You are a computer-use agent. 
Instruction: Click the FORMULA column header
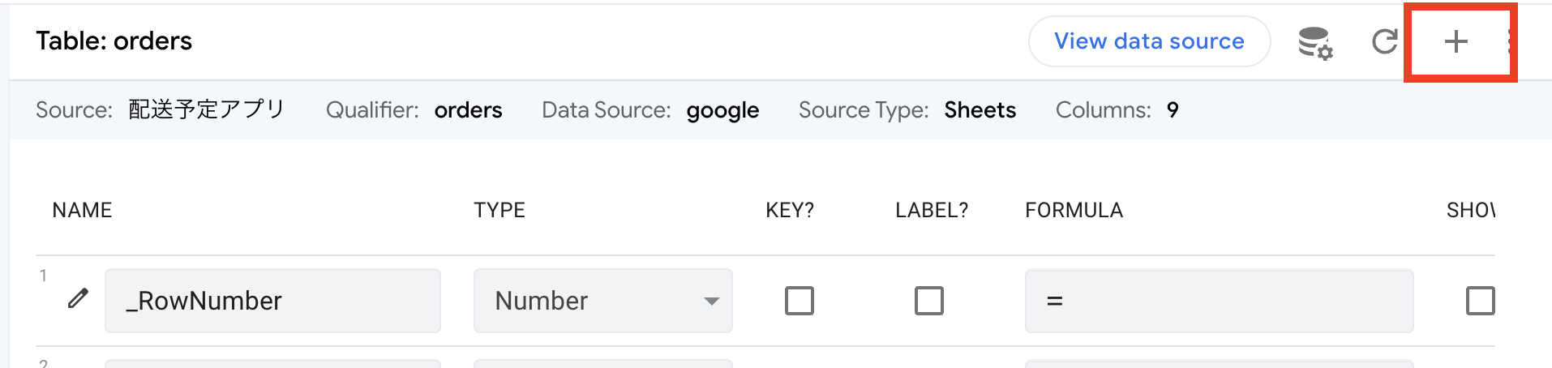[1074, 210]
